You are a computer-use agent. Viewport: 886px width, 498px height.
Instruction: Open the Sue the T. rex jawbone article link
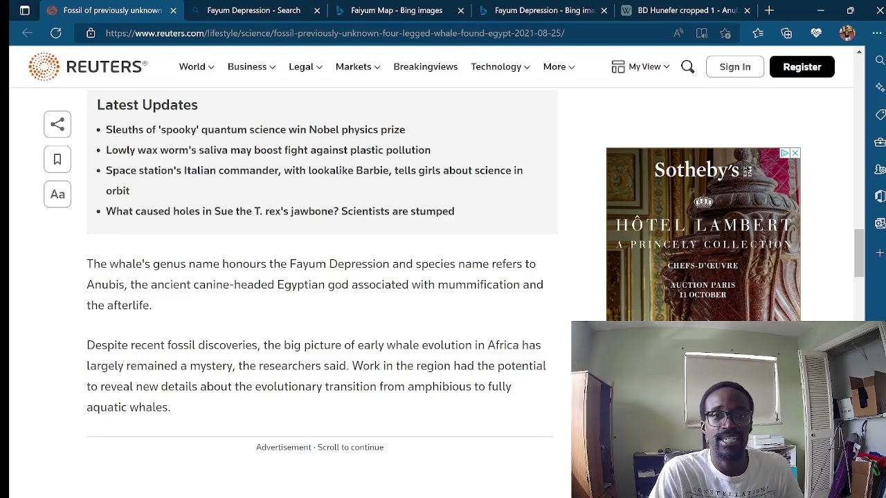(280, 211)
